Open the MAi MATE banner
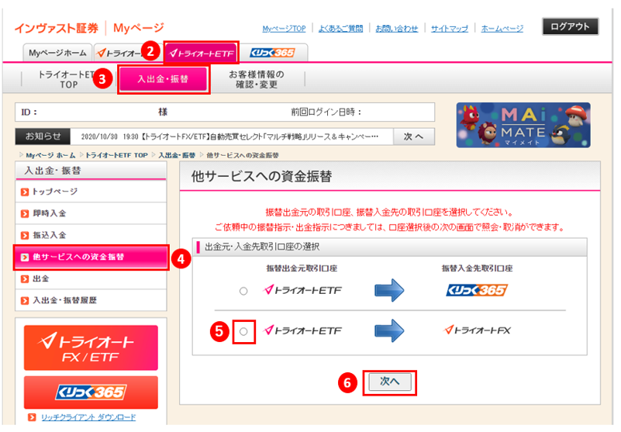621x432 pixels. click(523, 125)
